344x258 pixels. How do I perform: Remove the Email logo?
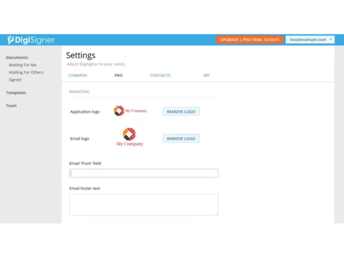(x=181, y=138)
